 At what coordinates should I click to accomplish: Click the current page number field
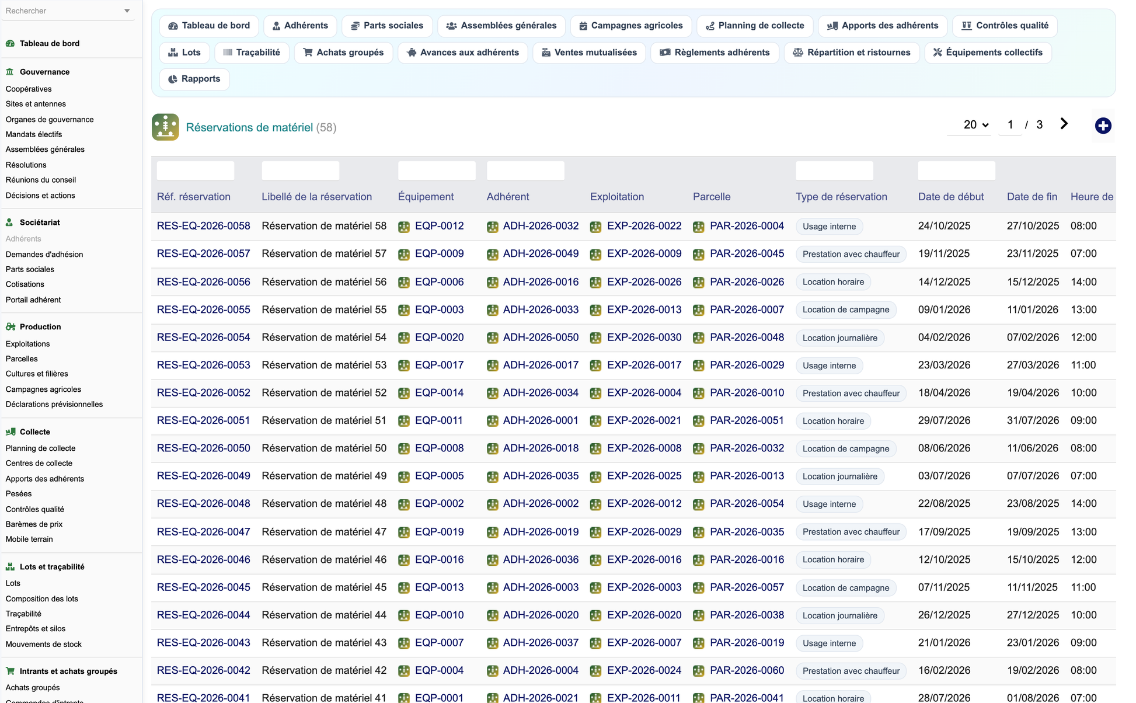pyautogui.click(x=1010, y=125)
